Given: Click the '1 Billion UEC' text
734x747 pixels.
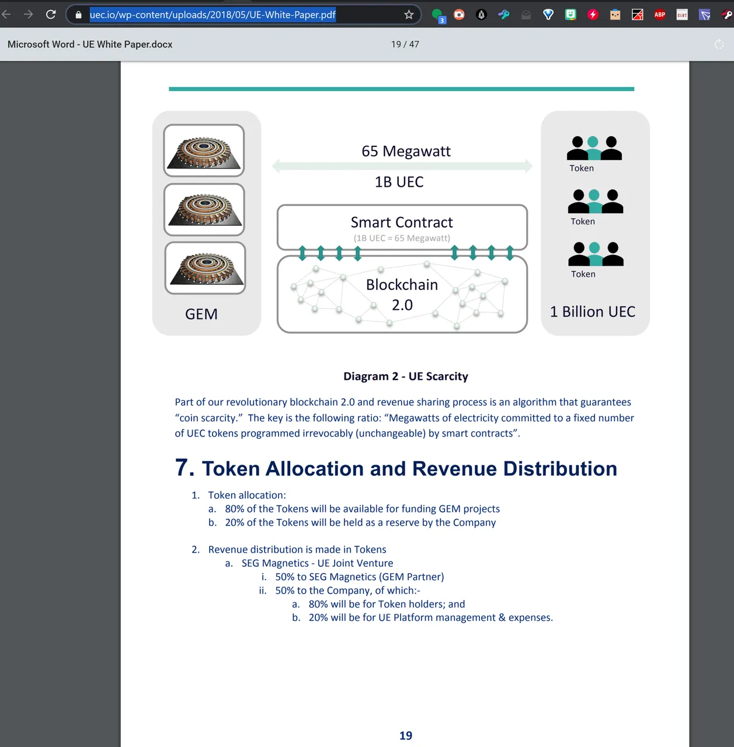Looking at the screenshot, I should [593, 312].
